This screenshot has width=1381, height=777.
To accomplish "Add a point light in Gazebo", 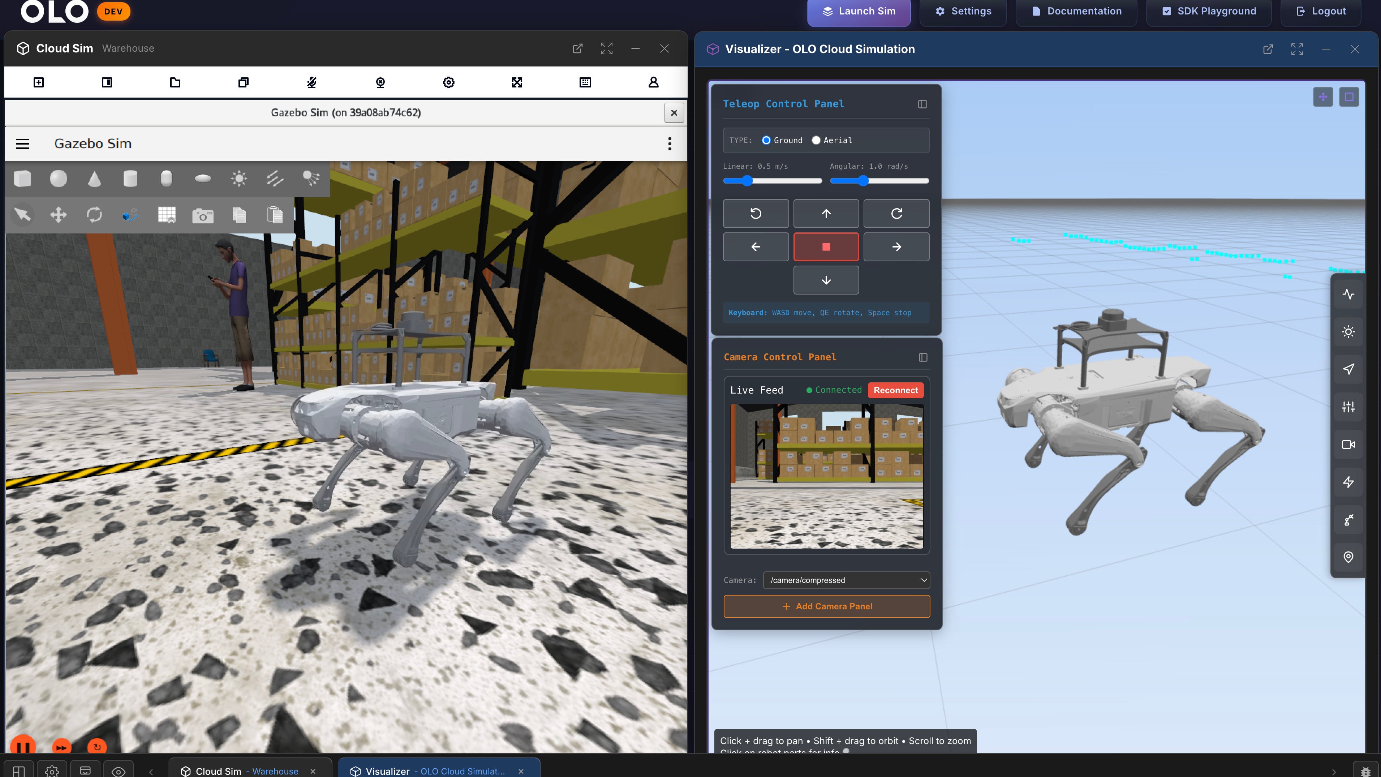I will (x=238, y=179).
